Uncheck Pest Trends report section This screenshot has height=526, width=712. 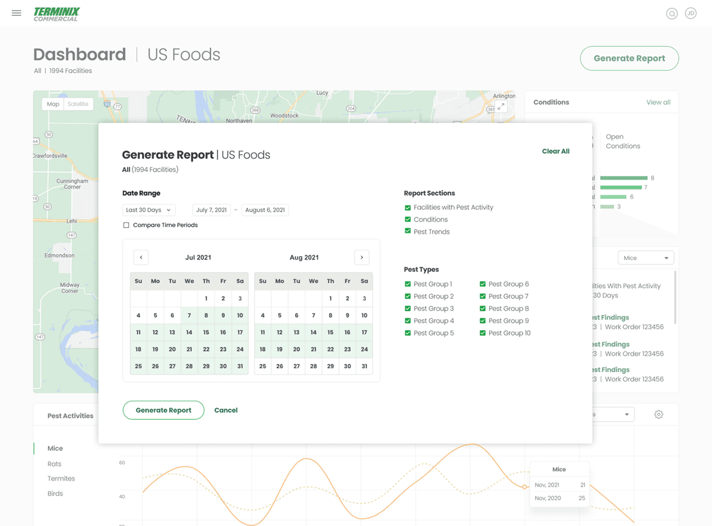[x=408, y=231]
